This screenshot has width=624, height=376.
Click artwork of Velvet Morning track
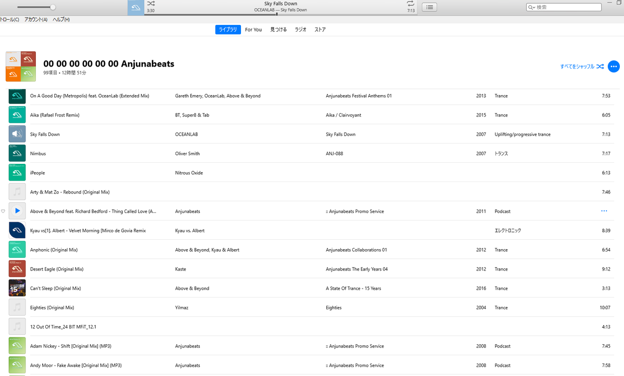point(17,230)
